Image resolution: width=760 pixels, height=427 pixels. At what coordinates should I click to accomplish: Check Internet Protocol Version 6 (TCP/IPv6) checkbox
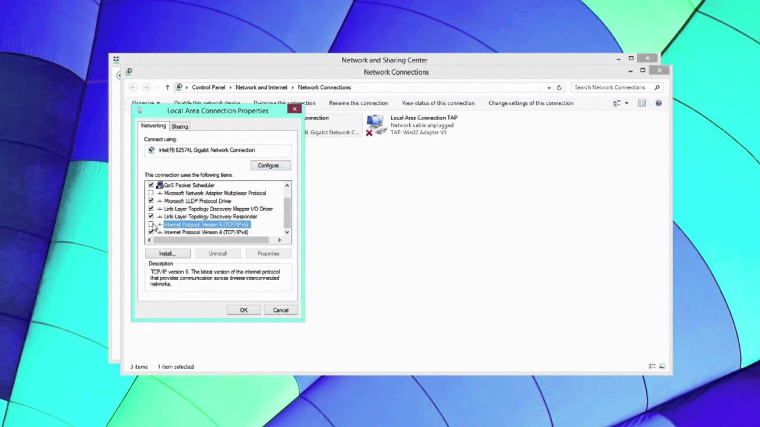pos(151,224)
